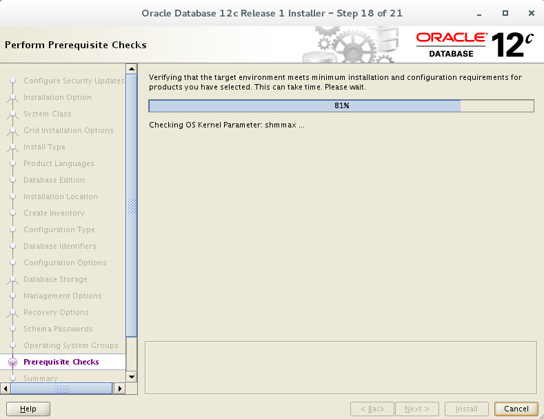Click sidebar horizontal scrollbar thumb
This screenshot has width=544, height=419.
61,389
